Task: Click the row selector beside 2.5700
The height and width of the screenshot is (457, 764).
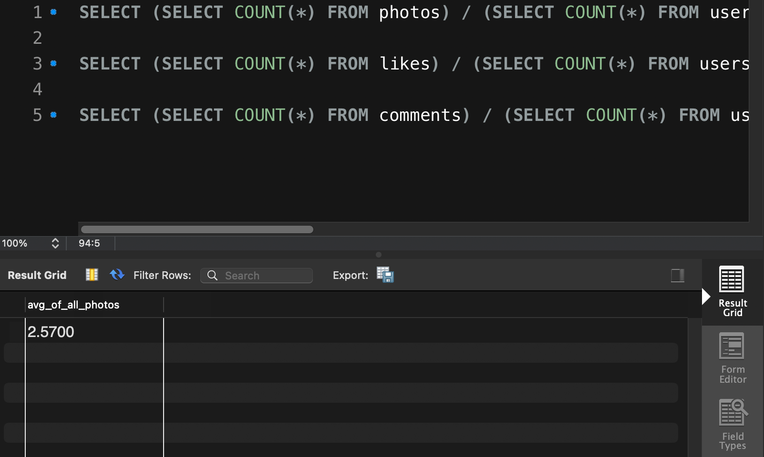Action: [x=16, y=331]
